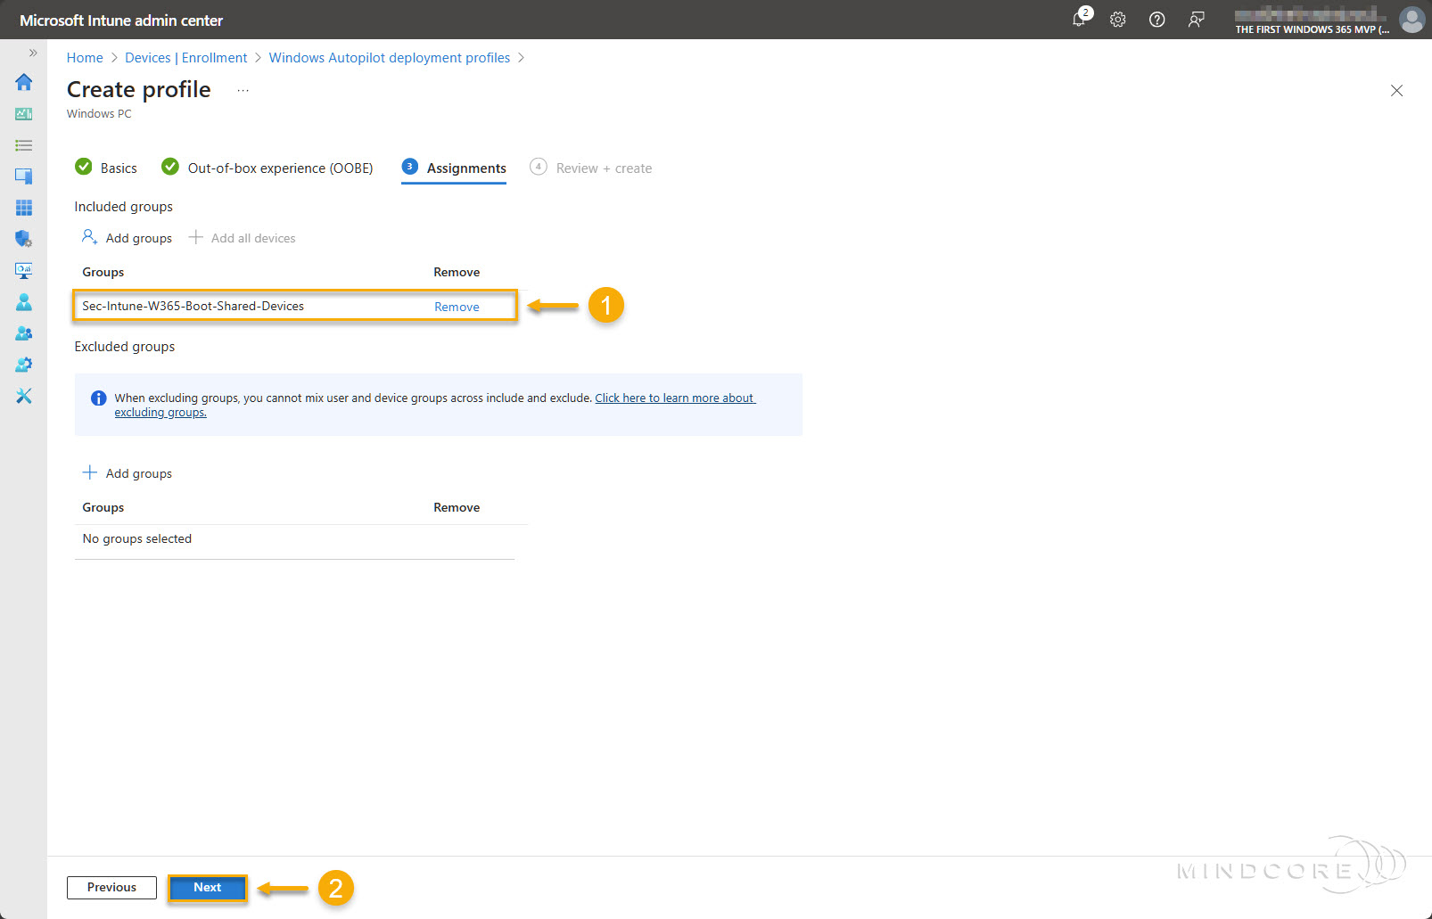
Task: Open All services list icon
Action: 24,145
